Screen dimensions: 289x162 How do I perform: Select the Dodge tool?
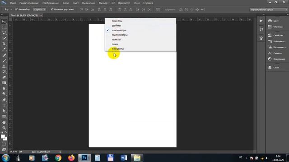click(x=4, y=94)
